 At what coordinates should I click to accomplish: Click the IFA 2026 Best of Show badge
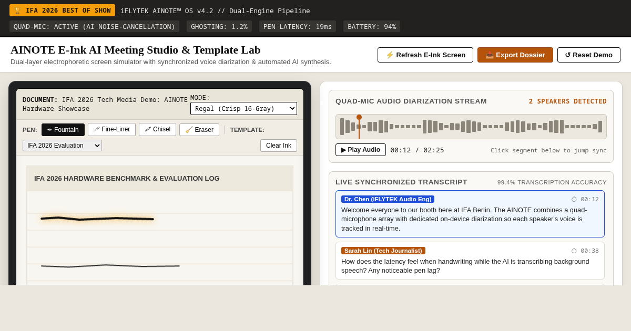coord(62,11)
